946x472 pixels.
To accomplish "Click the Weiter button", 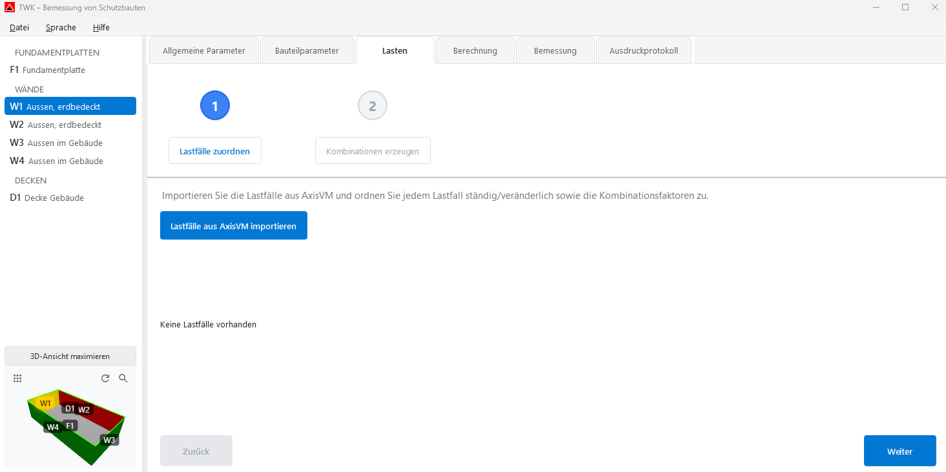I will [900, 450].
